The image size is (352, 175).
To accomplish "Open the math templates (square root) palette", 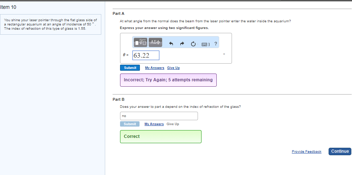I will (x=141, y=42).
